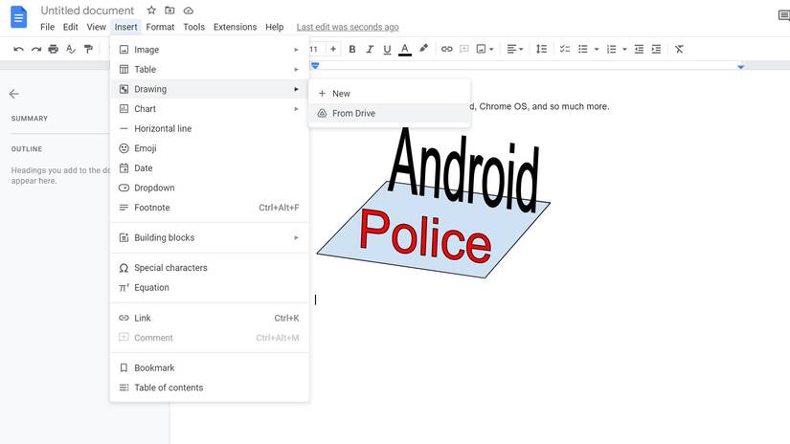The image size is (790, 444).
Task: Click the left indent ruler marker
Action: pos(315,66)
